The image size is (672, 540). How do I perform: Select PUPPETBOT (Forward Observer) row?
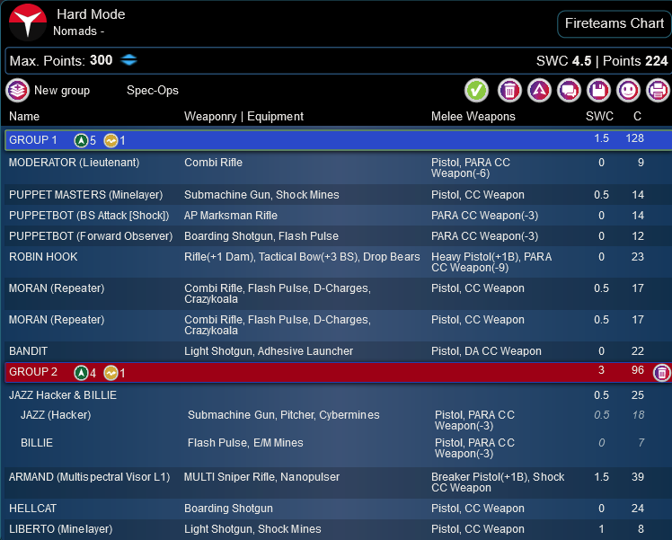(338, 236)
